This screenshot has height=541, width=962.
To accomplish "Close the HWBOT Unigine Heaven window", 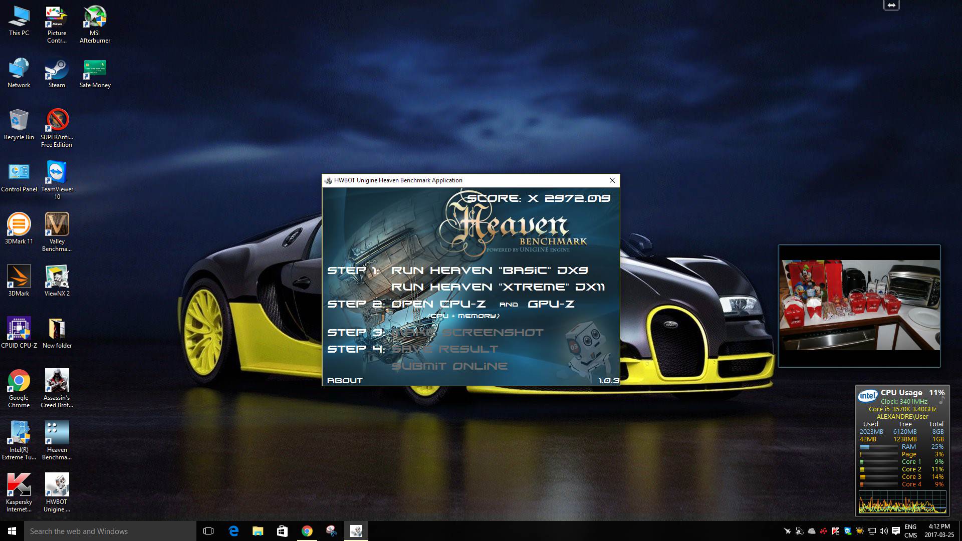I will click(x=612, y=180).
